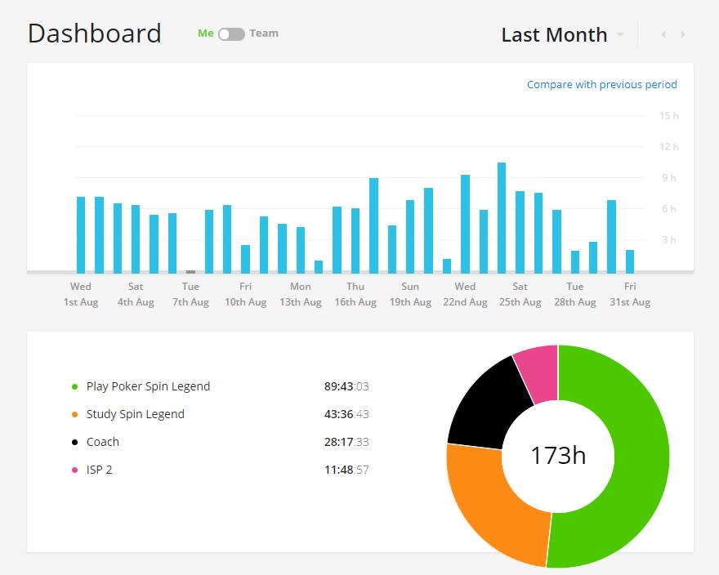Go to the next period arrow
This screenshot has width=719, height=575.
point(683,34)
